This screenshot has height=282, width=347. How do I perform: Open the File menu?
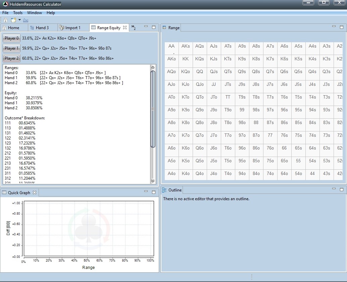(x=5, y=13)
